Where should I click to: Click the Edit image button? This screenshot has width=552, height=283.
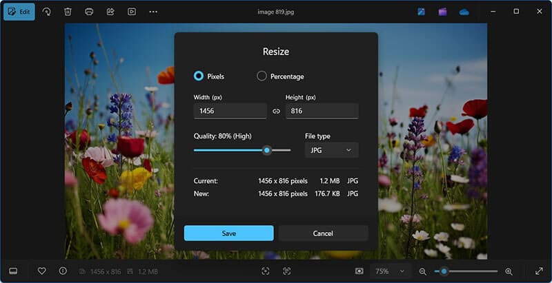click(x=19, y=12)
